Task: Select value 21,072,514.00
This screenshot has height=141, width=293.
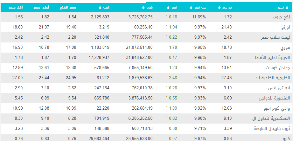Action: (x=139, y=48)
